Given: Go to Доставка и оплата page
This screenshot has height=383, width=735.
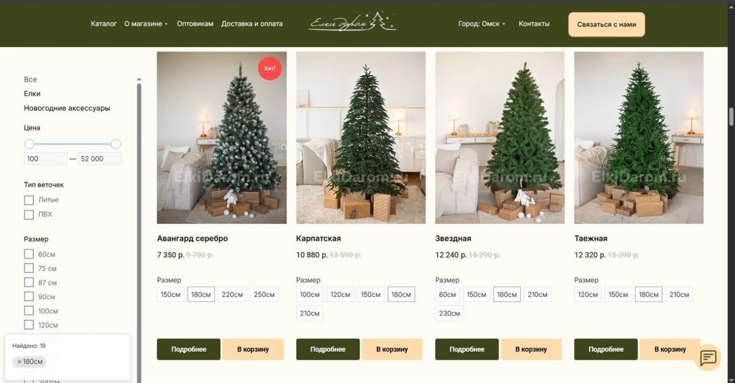Looking at the screenshot, I should [252, 24].
